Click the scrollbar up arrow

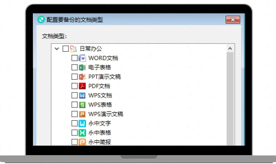(x=230, y=49)
